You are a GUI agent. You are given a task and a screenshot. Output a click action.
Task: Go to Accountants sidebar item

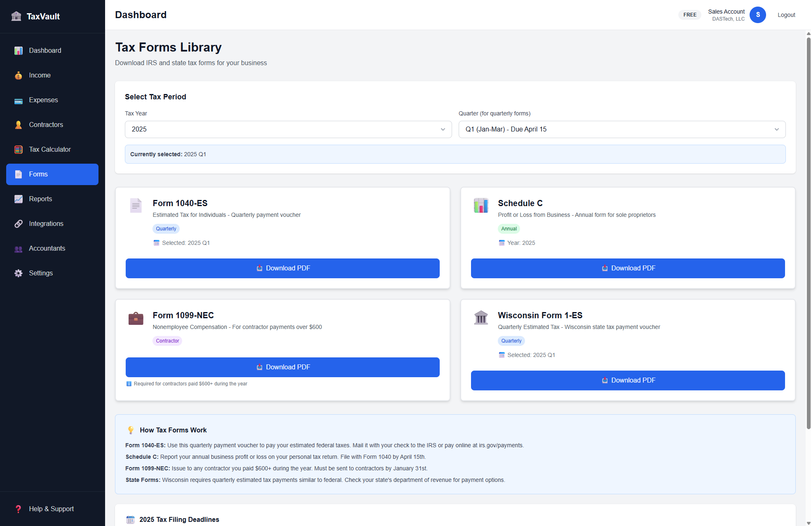point(47,249)
